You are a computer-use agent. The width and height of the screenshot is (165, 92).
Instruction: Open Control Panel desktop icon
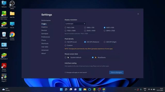click(4, 46)
